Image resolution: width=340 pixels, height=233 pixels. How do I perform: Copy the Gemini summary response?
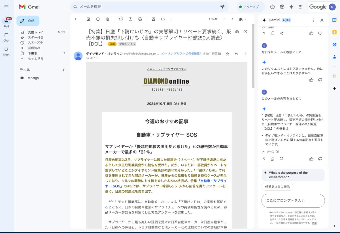(273, 159)
